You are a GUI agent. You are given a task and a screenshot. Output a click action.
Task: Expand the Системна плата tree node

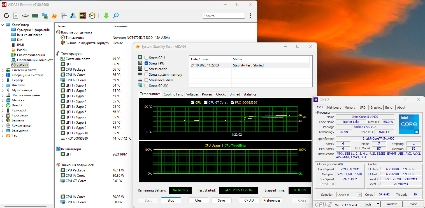click(x=3, y=70)
